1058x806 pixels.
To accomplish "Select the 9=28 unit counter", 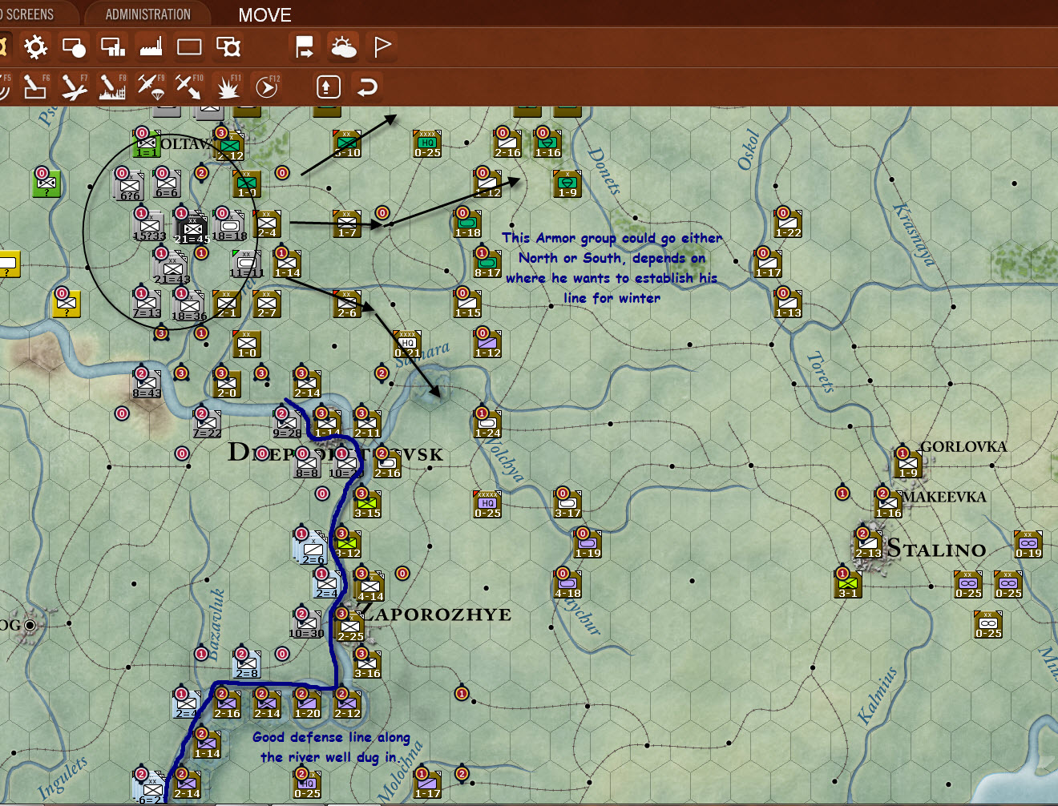I will (287, 425).
